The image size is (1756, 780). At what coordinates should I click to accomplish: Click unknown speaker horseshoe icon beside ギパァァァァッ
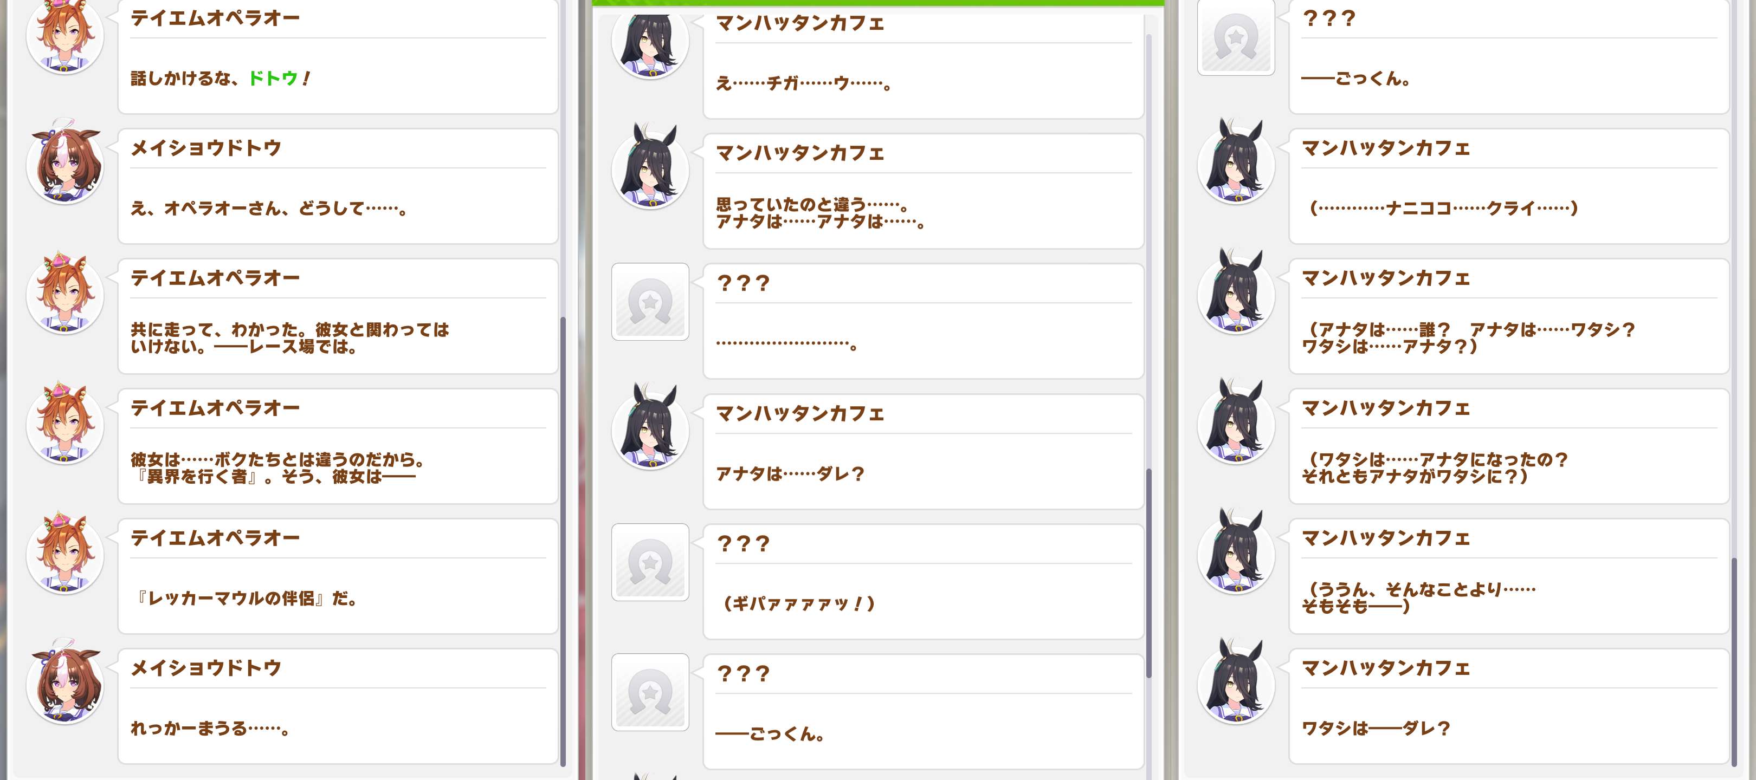point(650,562)
